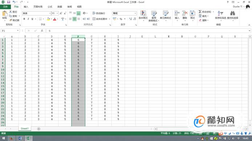Collapse the ribbon with the chevron
The height and width of the screenshot is (141, 252).
249,25
